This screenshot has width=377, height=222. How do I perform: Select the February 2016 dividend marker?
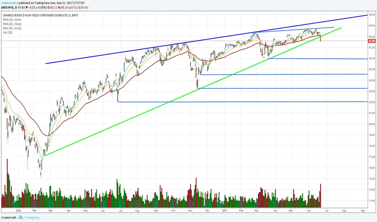pos(34,204)
